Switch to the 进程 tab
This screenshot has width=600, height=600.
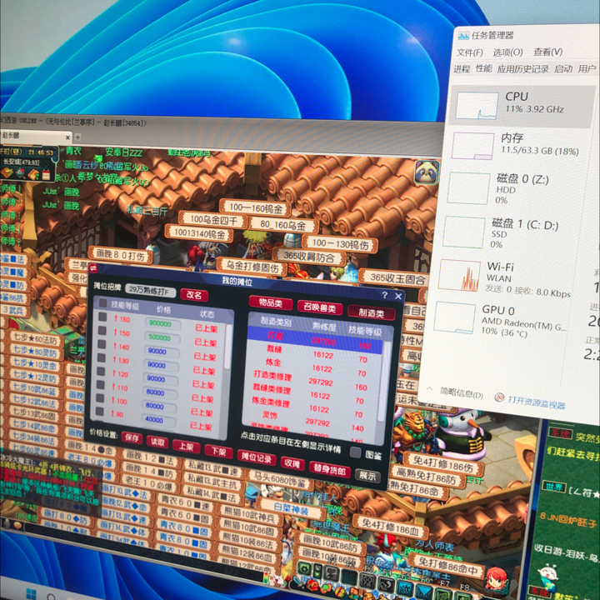click(x=462, y=69)
